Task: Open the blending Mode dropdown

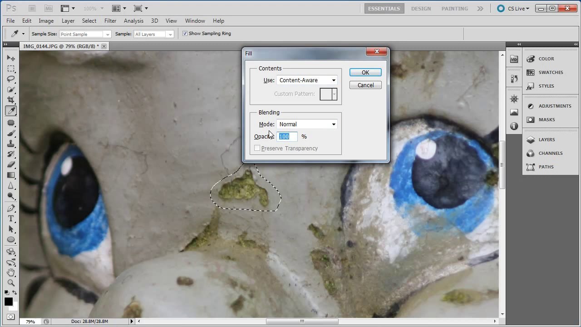Action: (307, 124)
